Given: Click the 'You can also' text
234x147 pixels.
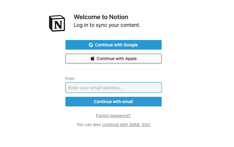Looking at the screenshot, I should click(x=89, y=125).
